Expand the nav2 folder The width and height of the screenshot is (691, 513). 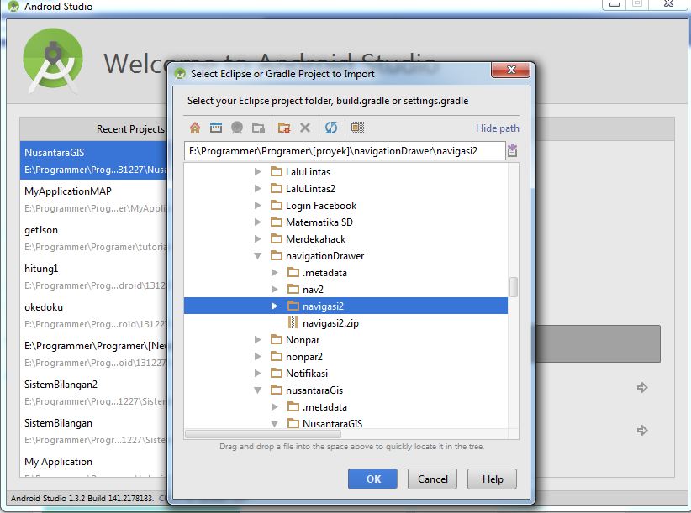[x=275, y=290]
